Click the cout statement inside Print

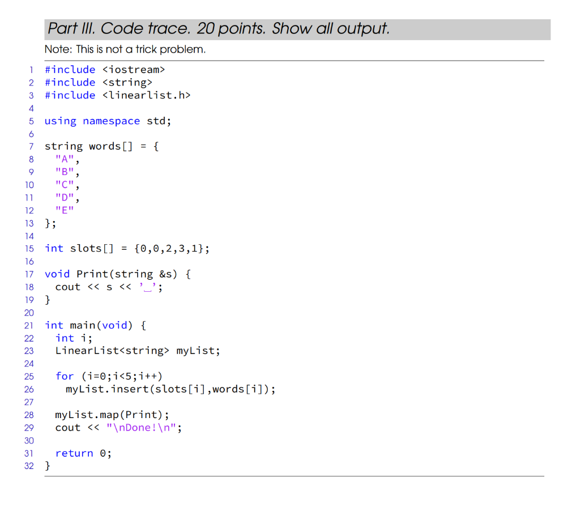coord(108,287)
